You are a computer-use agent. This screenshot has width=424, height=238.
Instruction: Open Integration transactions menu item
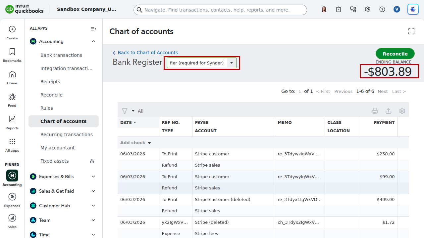point(67,68)
